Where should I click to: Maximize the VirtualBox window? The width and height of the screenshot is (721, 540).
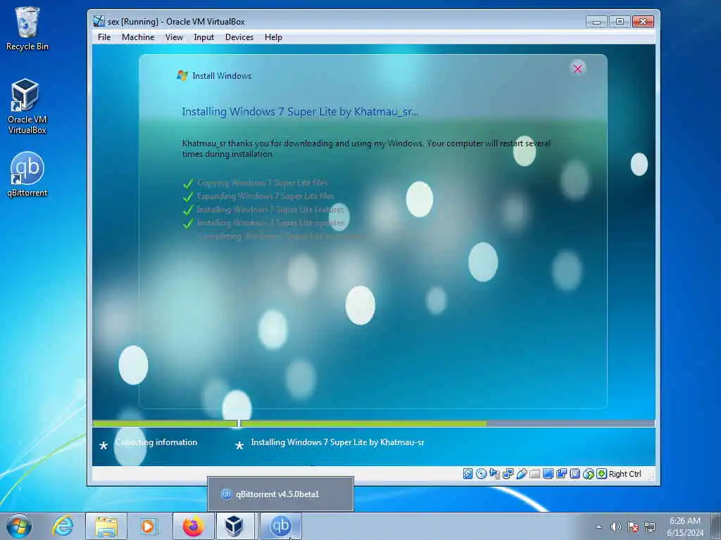620,22
